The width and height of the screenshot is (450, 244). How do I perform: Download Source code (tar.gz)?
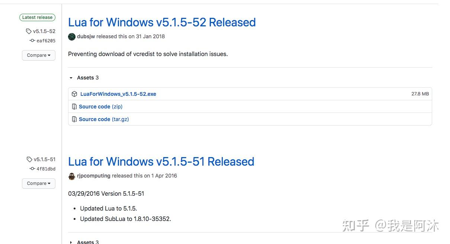pos(104,119)
